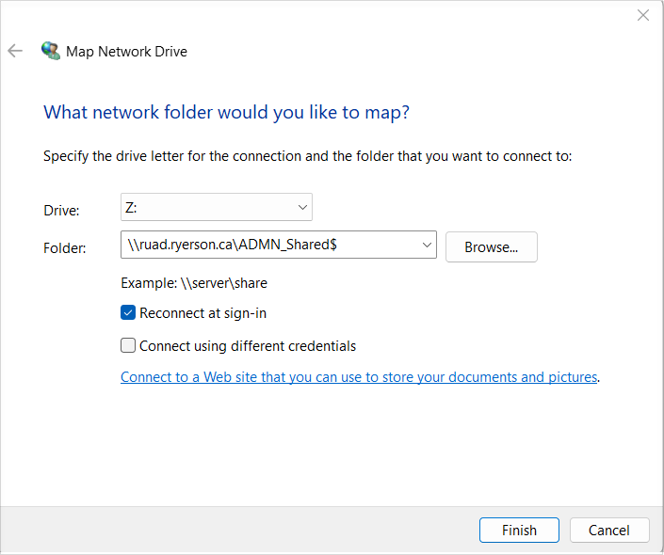Click the back arrow in the title bar
This screenshot has height=555, width=664.
15,51
